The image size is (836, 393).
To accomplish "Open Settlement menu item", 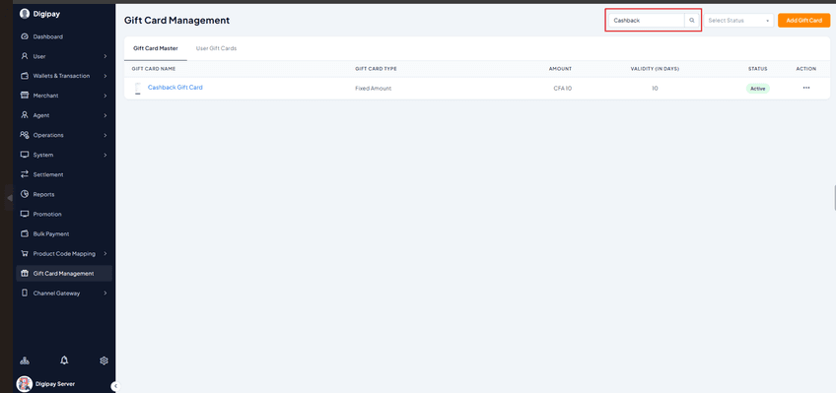I will (64, 174).
